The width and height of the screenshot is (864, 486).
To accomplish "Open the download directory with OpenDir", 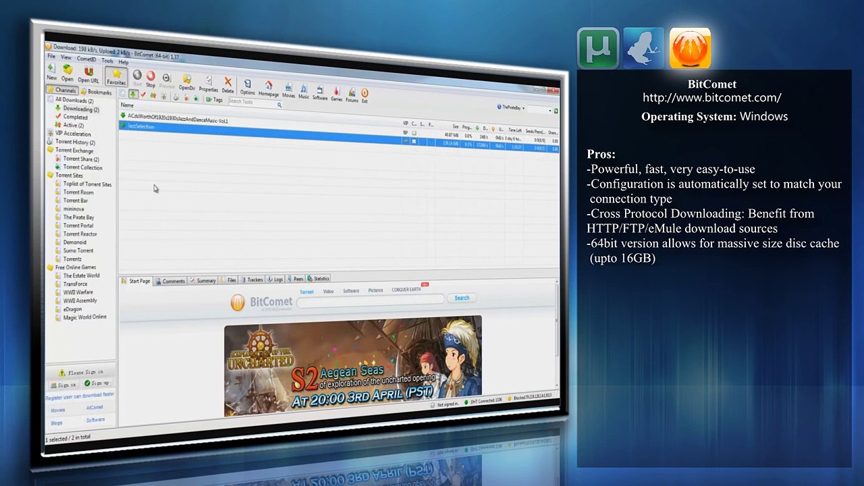I will (187, 81).
